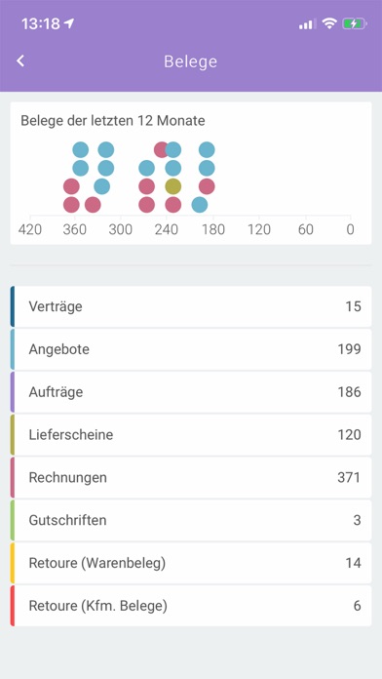The image size is (382, 679).
Task: Select the Gutschriften row
Action: click(x=191, y=520)
